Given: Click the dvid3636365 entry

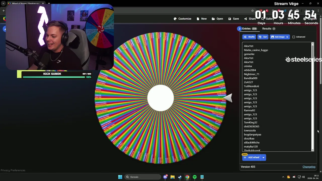Looking at the screenshot, I should point(251,126).
